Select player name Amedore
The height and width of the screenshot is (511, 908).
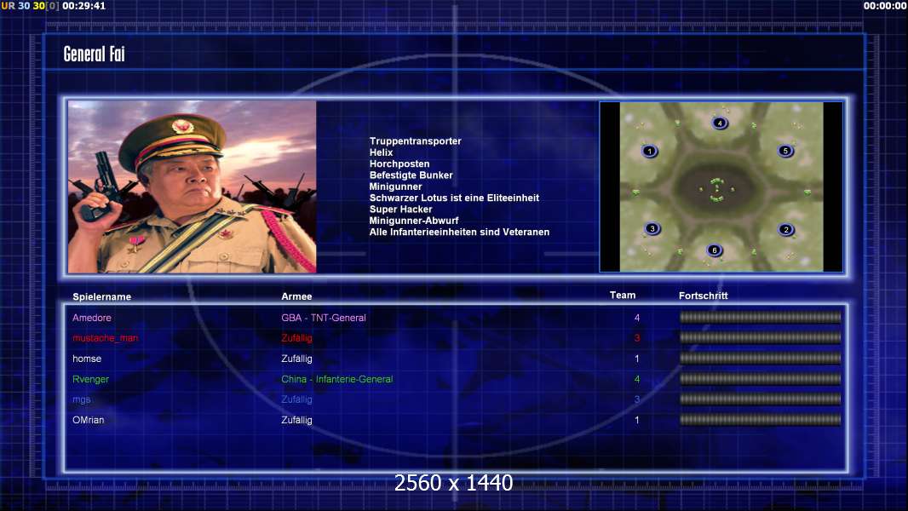click(x=91, y=318)
